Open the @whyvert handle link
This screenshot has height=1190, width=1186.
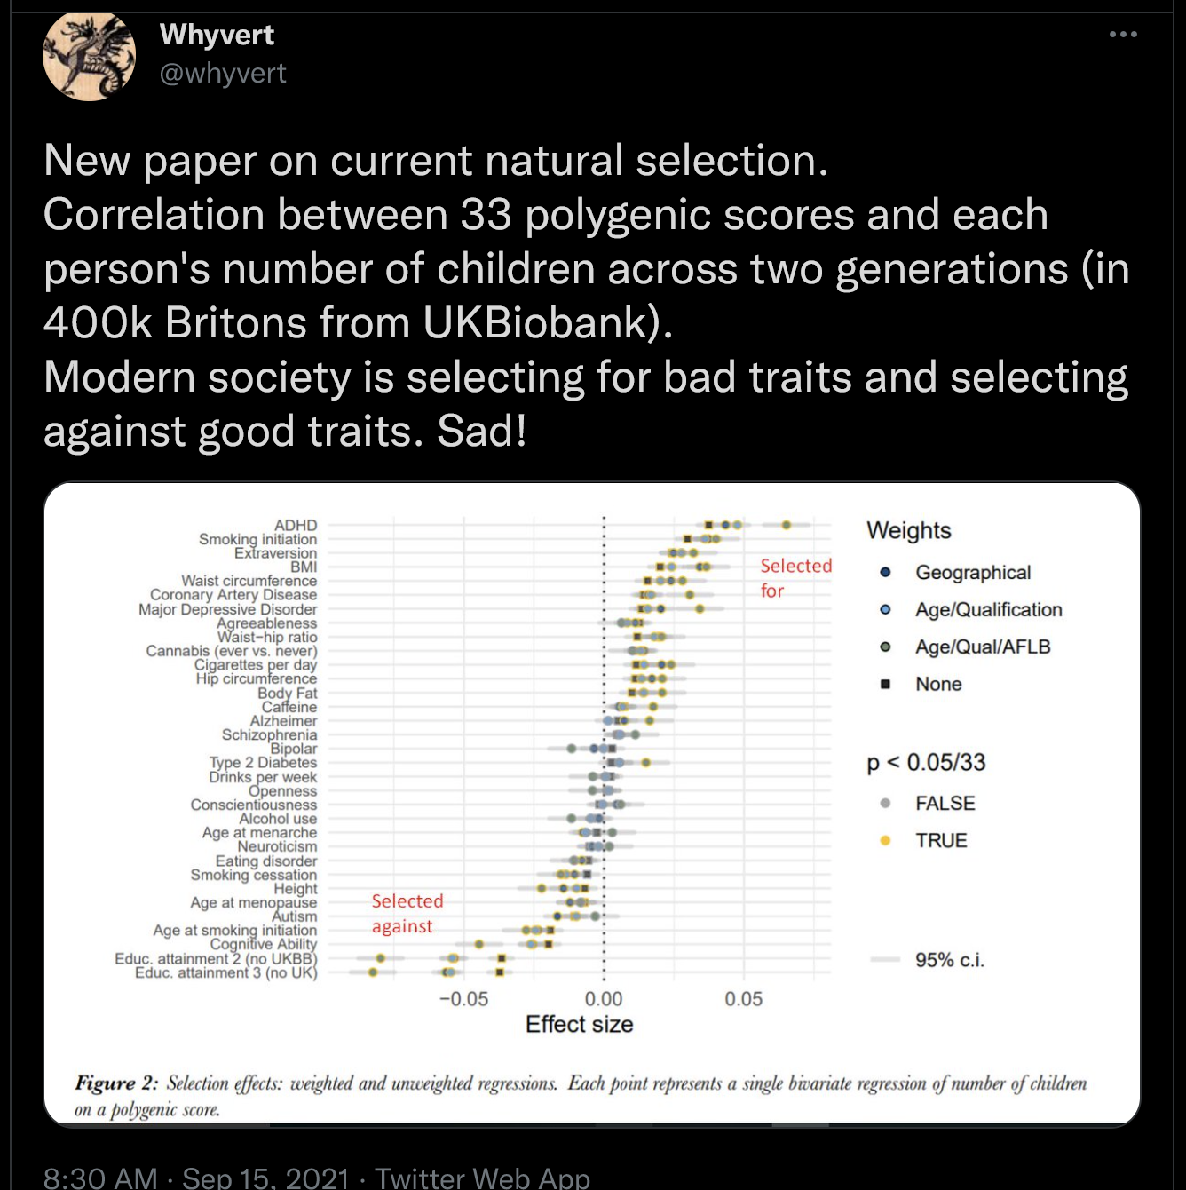223,73
